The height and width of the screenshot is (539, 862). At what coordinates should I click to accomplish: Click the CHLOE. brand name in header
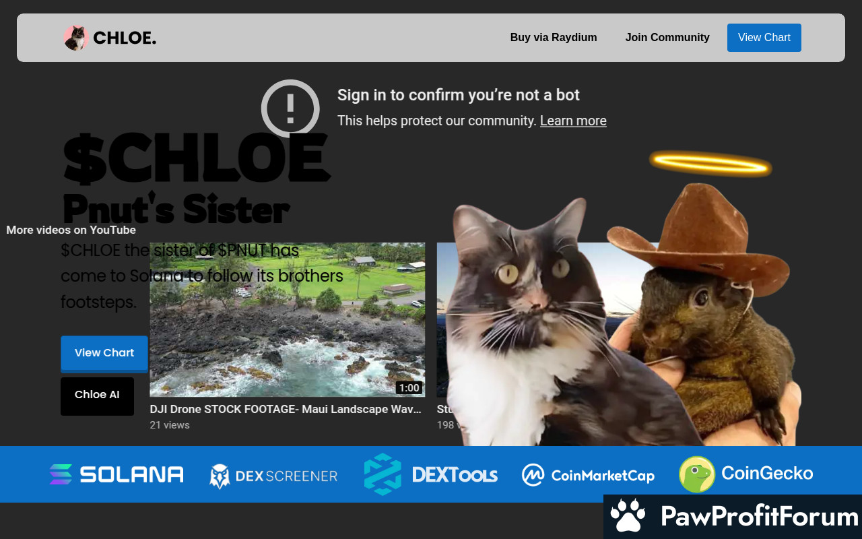click(x=125, y=38)
